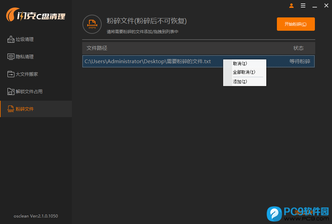Click the 状态 column header
This screenshot has height=224, width=332.
click(298, 48)
